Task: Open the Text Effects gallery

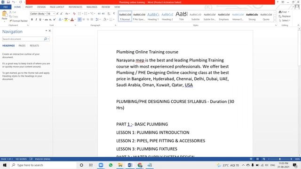Action: click(x=60, y=20)
